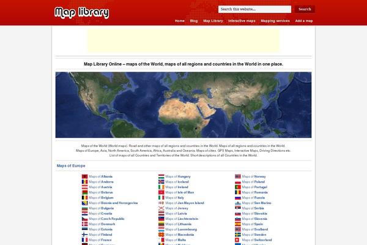Select the Belarus flag icon
Viewport: 367px width, 245px height.
84,192
